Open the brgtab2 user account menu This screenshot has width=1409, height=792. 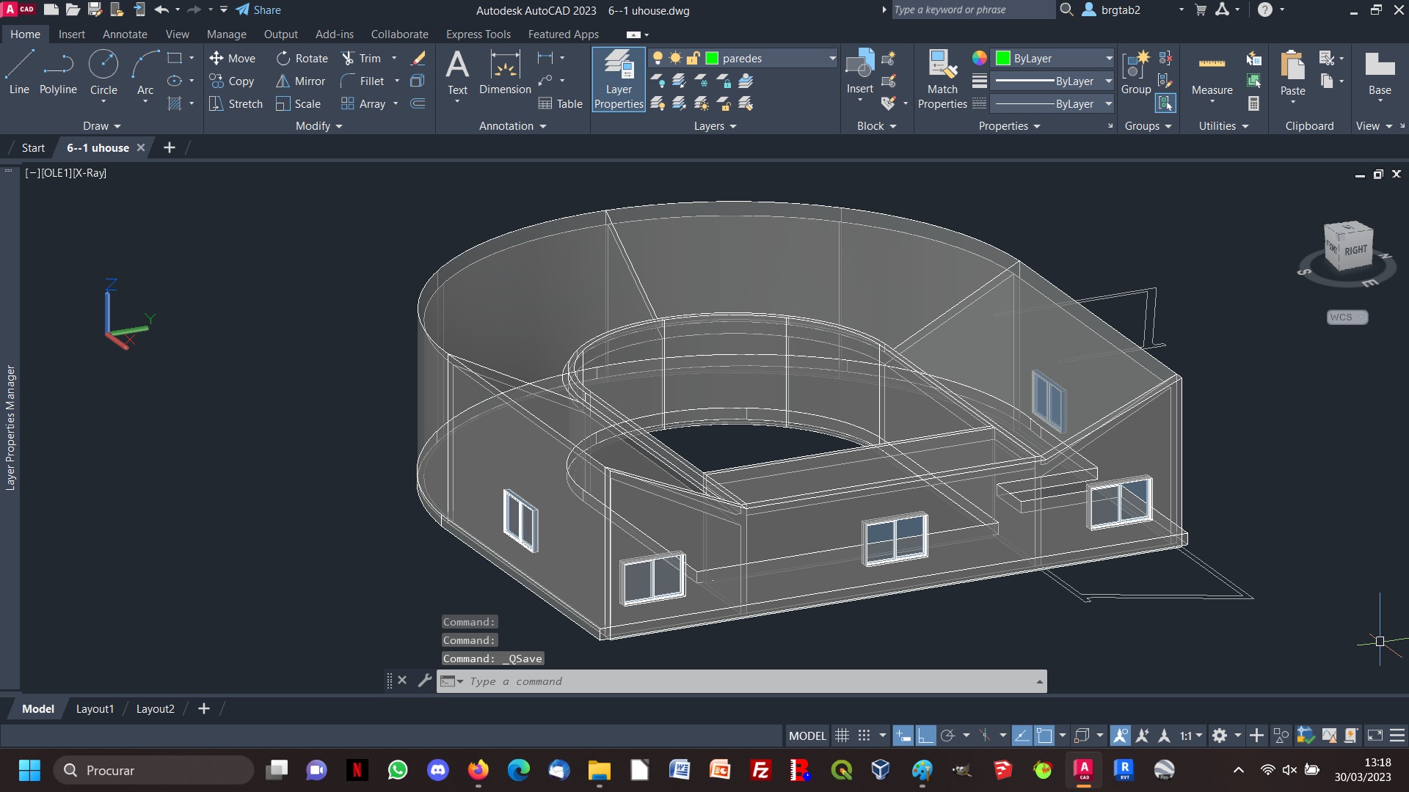1133,10
